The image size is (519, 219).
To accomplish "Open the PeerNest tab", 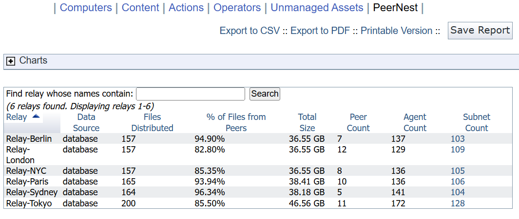I will click(x=395, y=8).
